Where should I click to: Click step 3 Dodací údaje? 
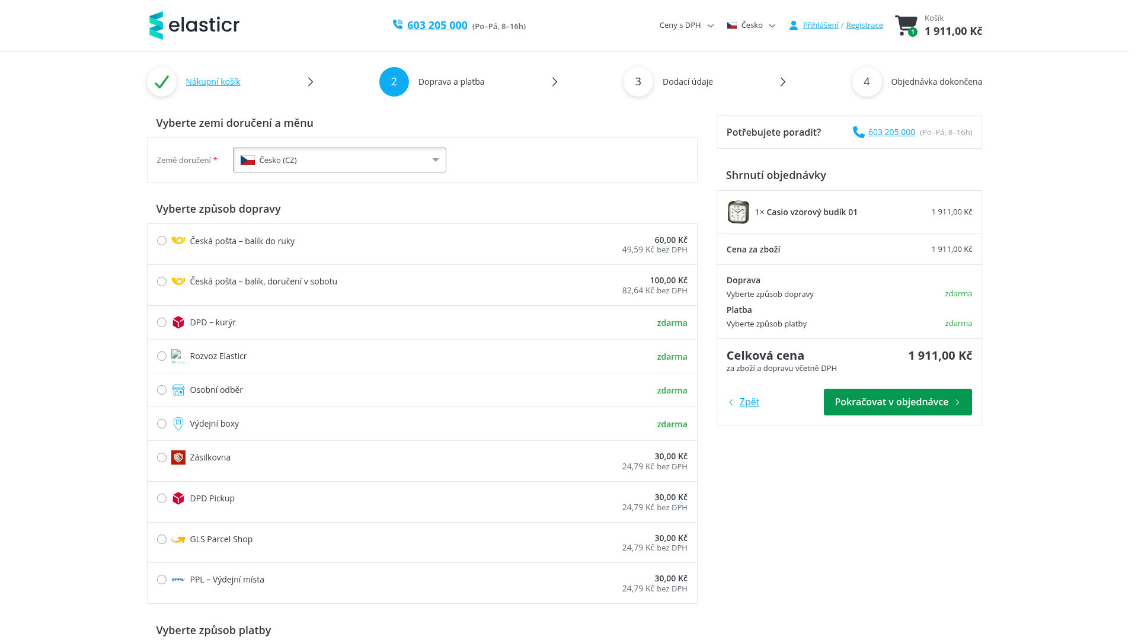click(x=688, y=82)
